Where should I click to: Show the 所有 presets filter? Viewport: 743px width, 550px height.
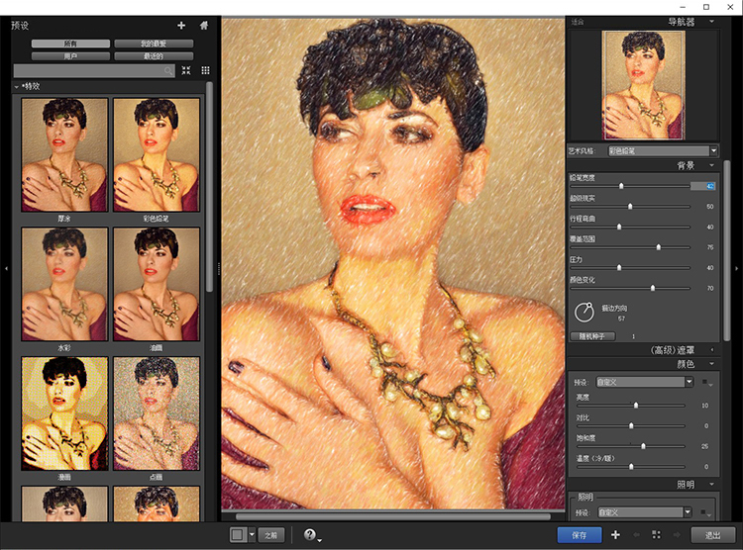tap(70, 44)
